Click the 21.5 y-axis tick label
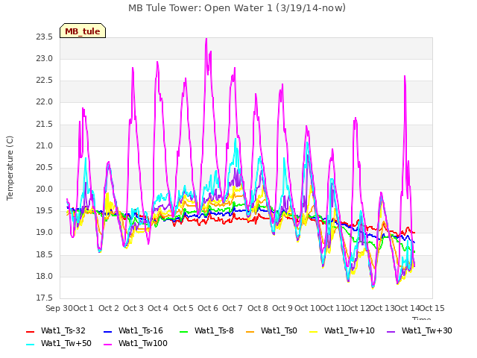This screenshot has height=358, width=477. pos(45,125)
